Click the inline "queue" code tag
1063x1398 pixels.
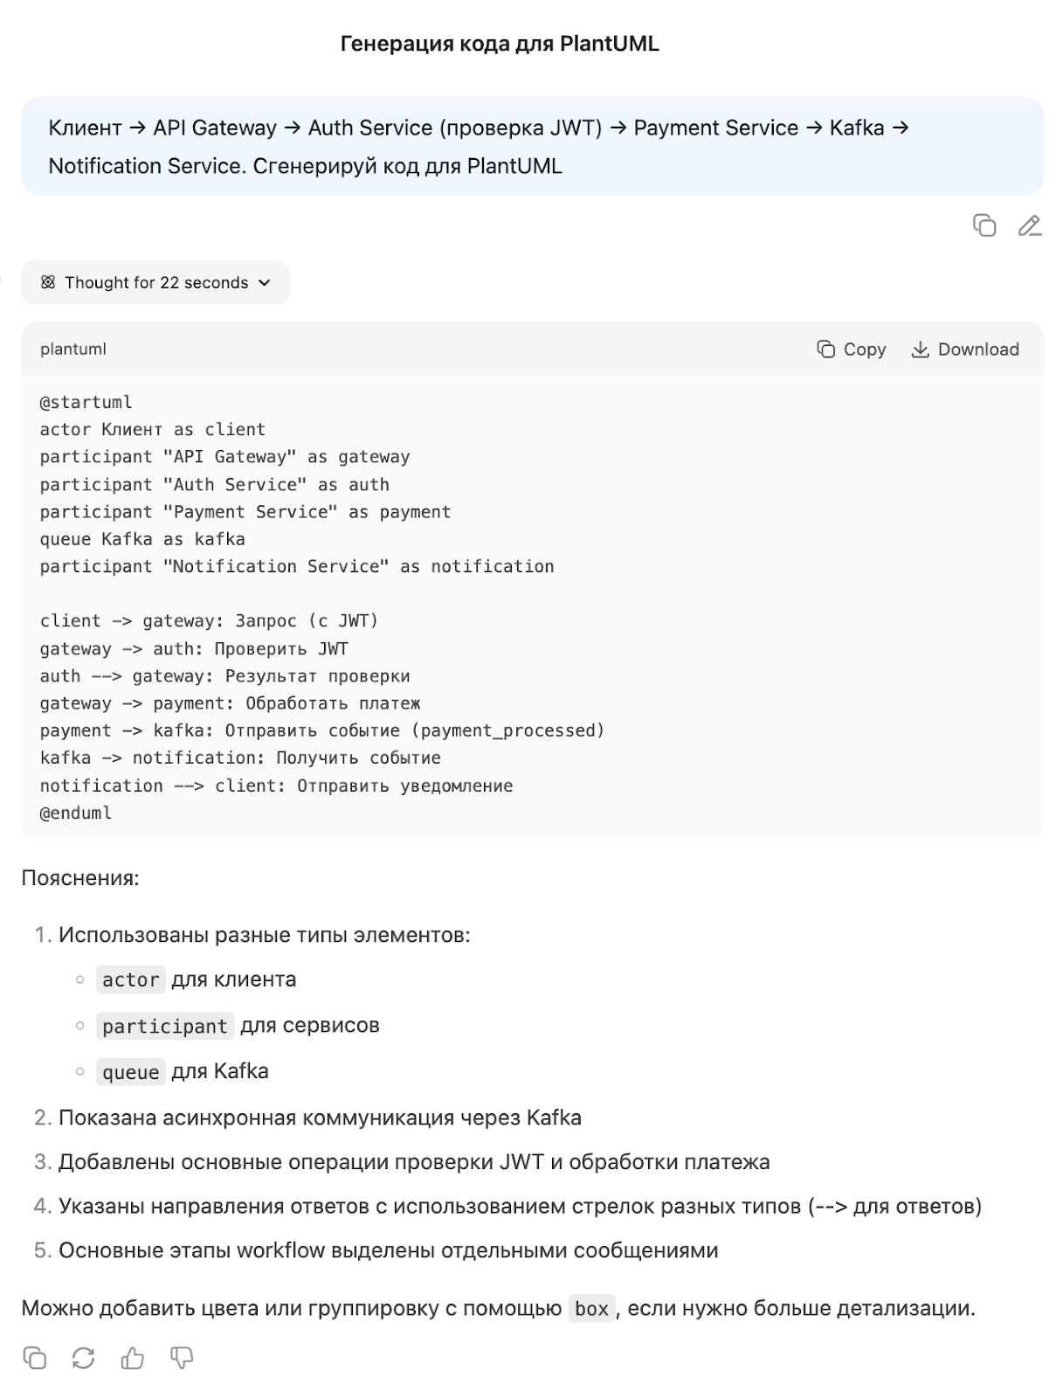pos(130,1072)
